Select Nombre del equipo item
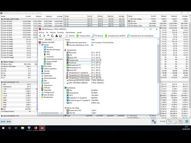The width and height of the screenshot is (191, 143). tap(53, 49)
